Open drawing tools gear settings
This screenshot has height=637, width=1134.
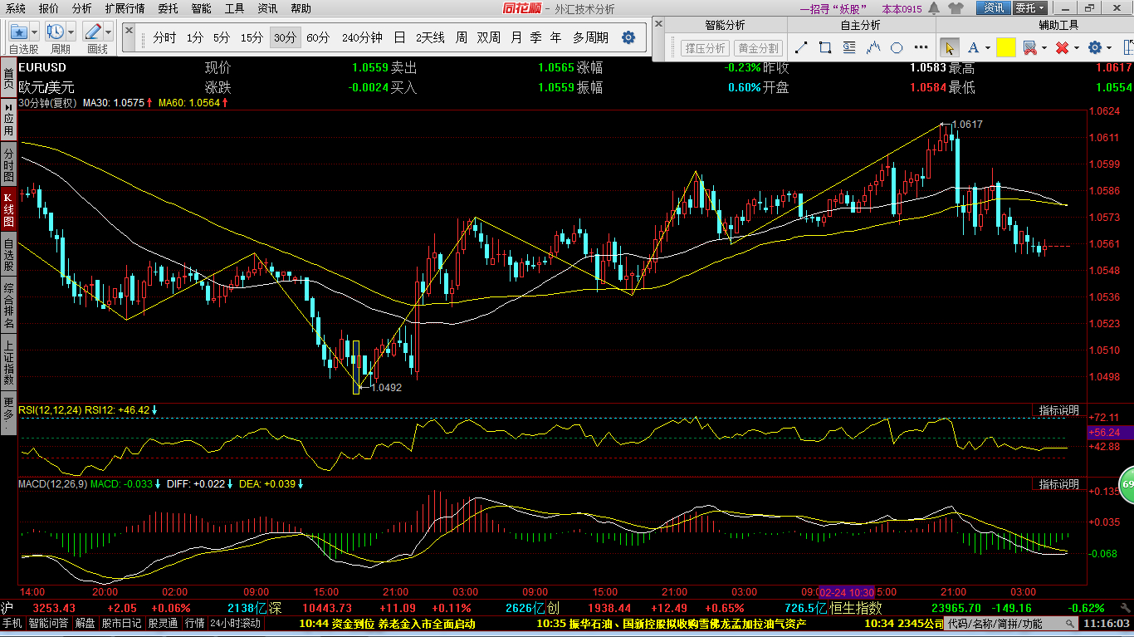pos(1095,47)
